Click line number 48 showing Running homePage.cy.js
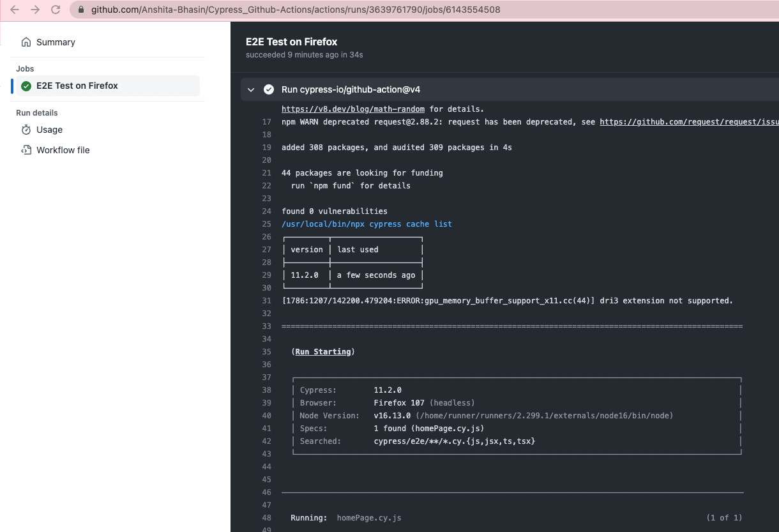 (266, 517)
